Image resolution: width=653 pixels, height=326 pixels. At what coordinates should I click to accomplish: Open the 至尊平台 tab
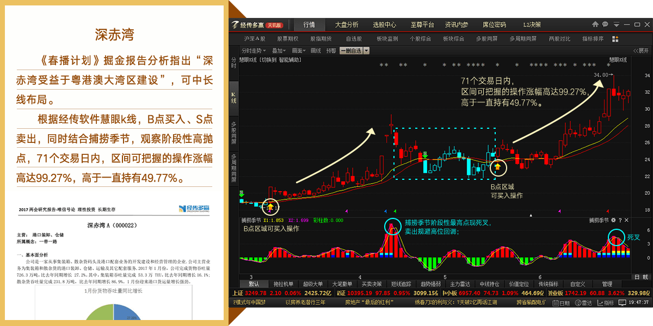422,25
